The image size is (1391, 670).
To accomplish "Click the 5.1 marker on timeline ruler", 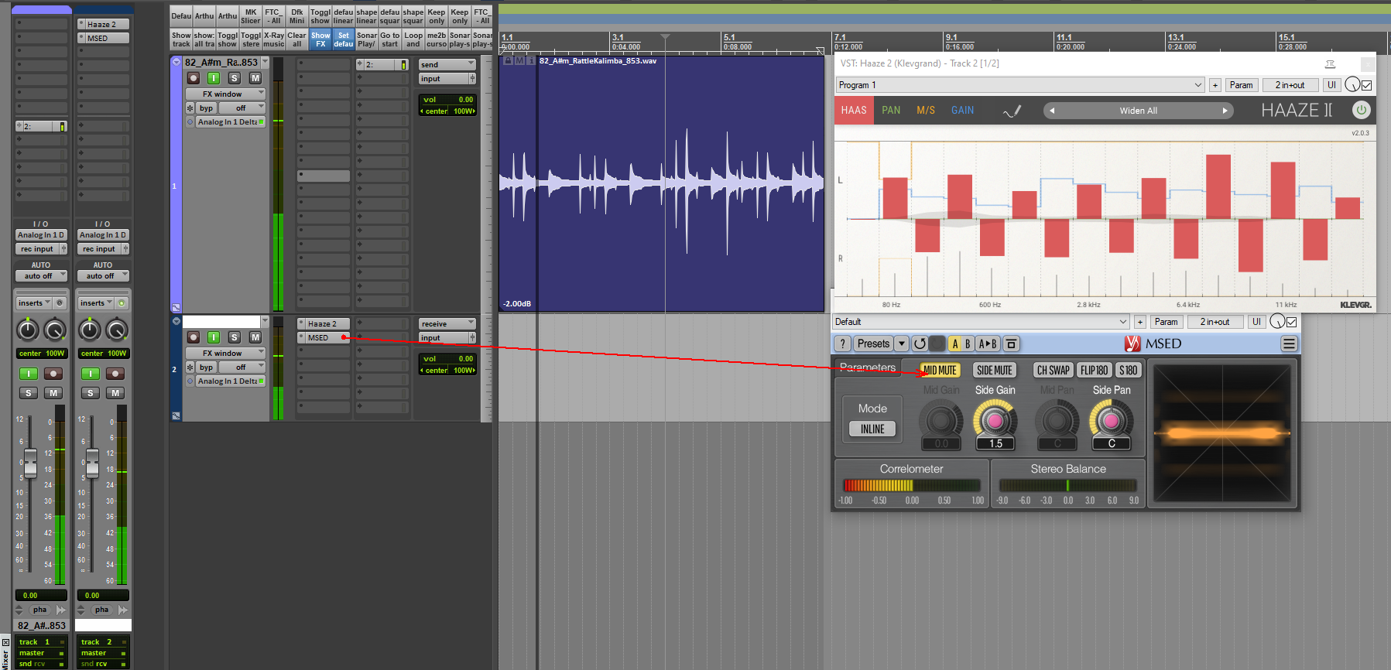I will pyautogui.click(x=729, y=37).
